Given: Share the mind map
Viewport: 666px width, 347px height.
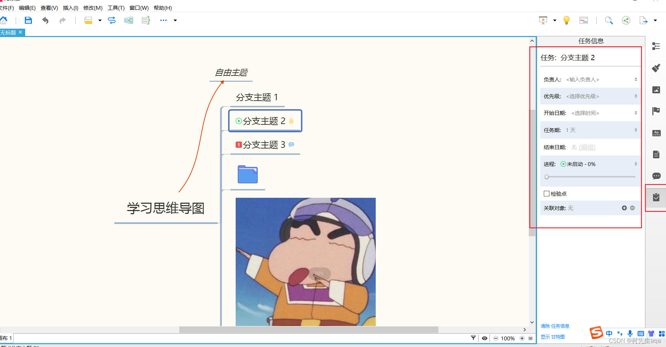Looking at the screenshot, I should (626, 20).
